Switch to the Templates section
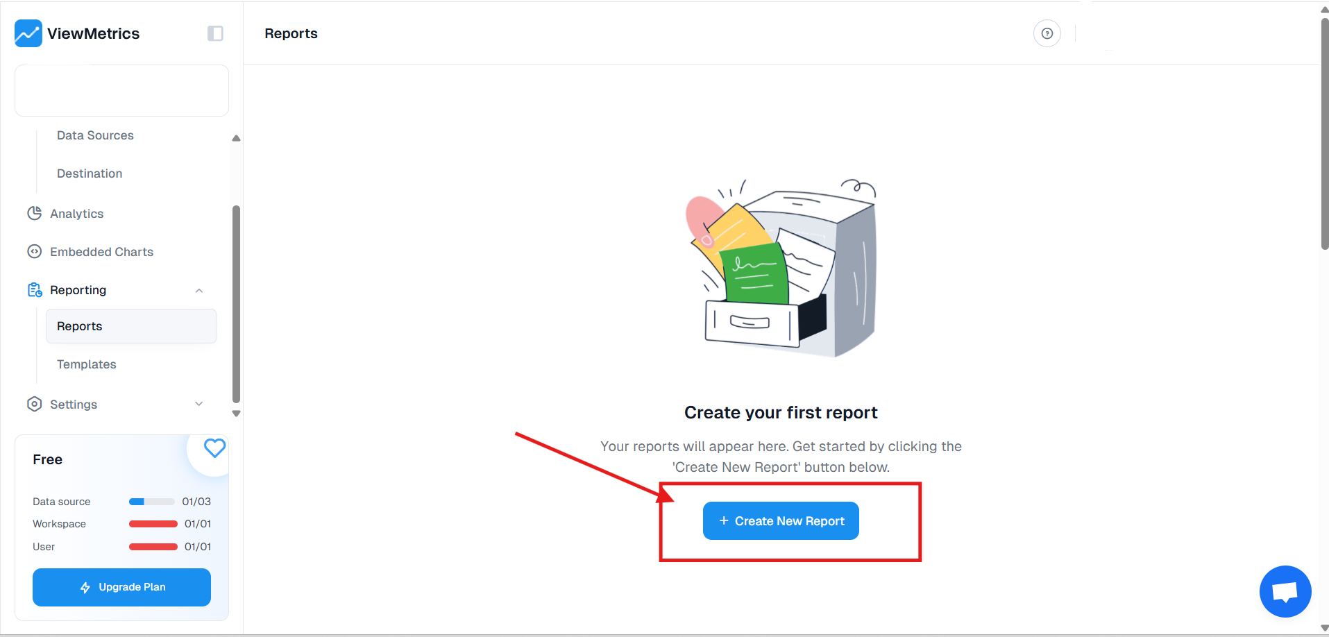Viewport: 1329px width, 637px height. pos(86,364)
